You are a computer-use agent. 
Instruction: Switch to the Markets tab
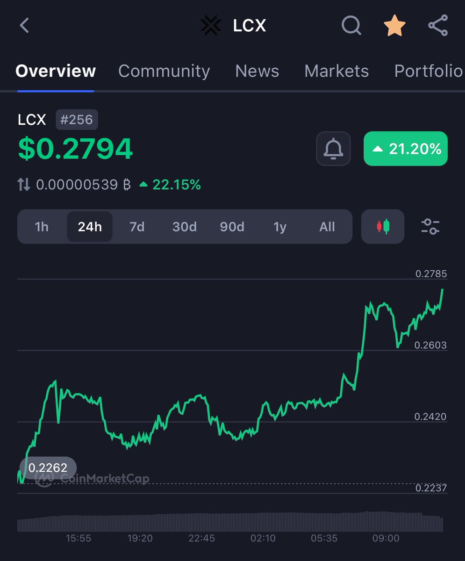[336, 71]
